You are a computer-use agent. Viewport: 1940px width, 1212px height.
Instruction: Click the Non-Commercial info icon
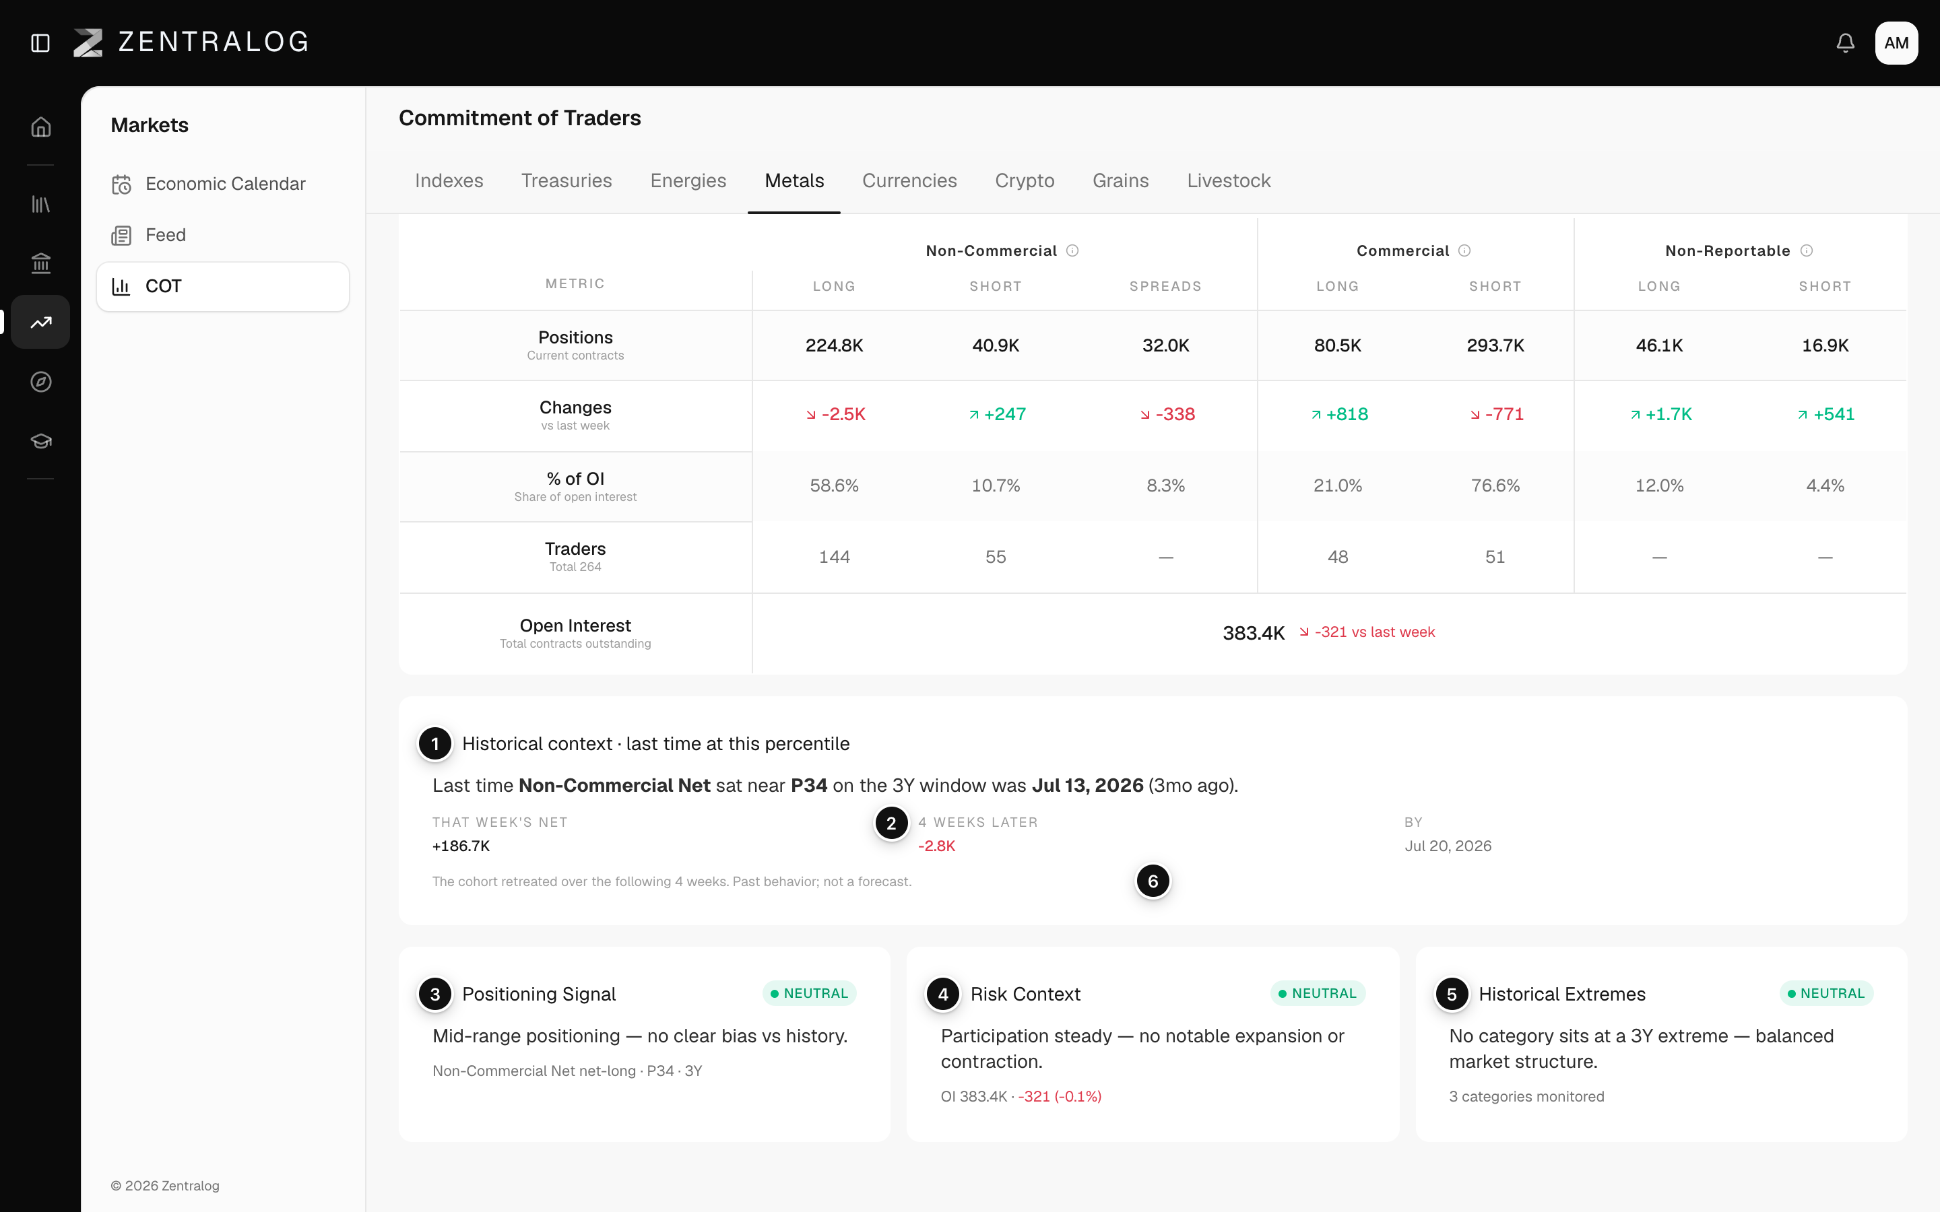(1072, 251)
